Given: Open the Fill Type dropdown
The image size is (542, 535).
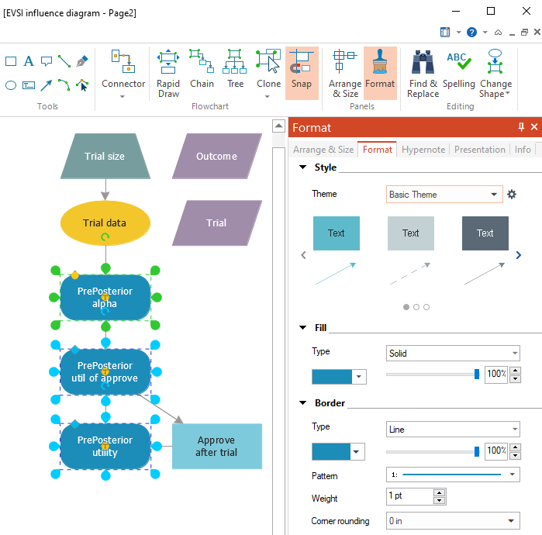Looking at the screenshot, I should click(515, 354).
